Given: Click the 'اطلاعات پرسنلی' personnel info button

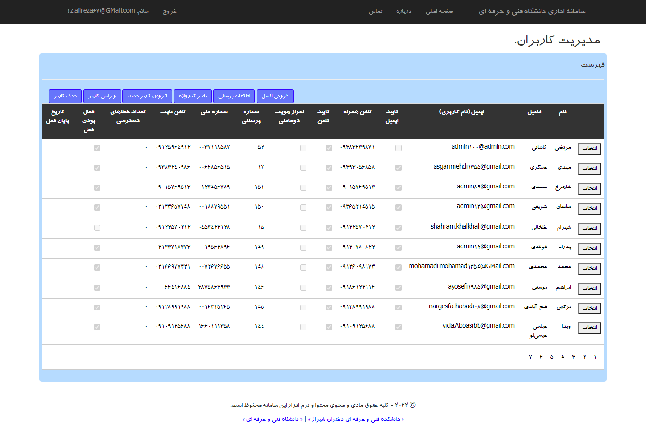Looking at the screenshot, I should (234, 96).
